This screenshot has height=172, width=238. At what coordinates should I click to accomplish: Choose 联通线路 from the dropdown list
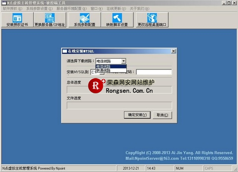(x=111, y=70)
